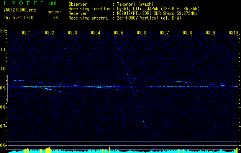Screen dimensions: 241x153
Task: Click the 2el-HB9CV Vertical antenna text
Action: [149, 18]
